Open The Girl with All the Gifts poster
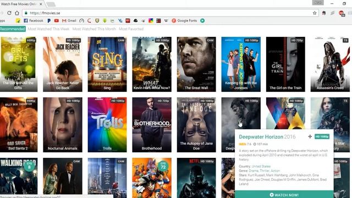 tap(18, 64)
